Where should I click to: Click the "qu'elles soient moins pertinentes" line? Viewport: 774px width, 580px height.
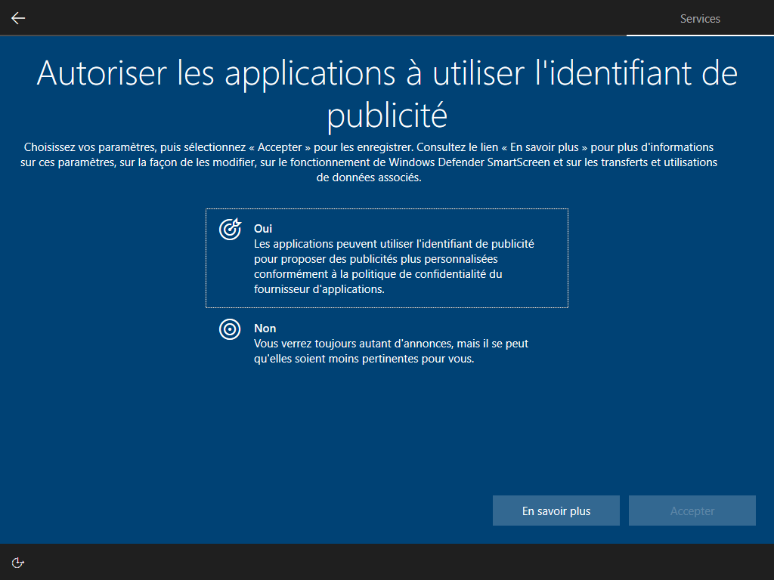364,359
